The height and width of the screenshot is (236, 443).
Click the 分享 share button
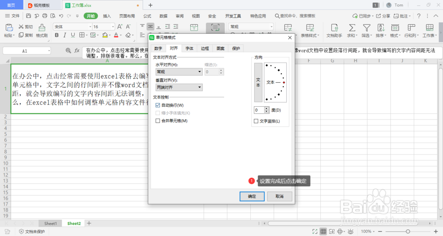coord(383,16)
